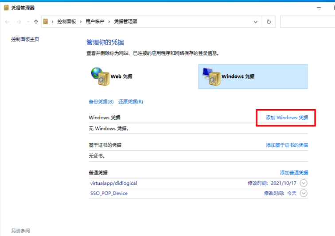Viewport: 335px width, 236px height.
Task: Click chevron before 控制面板 in breadcrumb
Action: 52,22
